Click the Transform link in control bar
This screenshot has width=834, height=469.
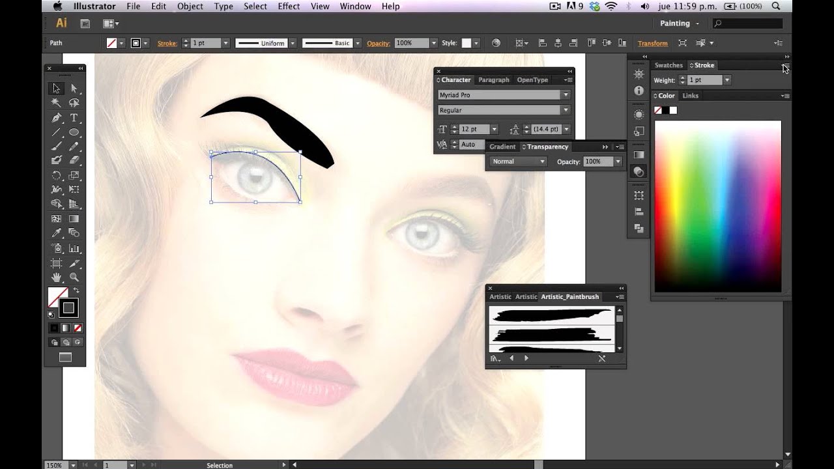(x=653, y=44)
